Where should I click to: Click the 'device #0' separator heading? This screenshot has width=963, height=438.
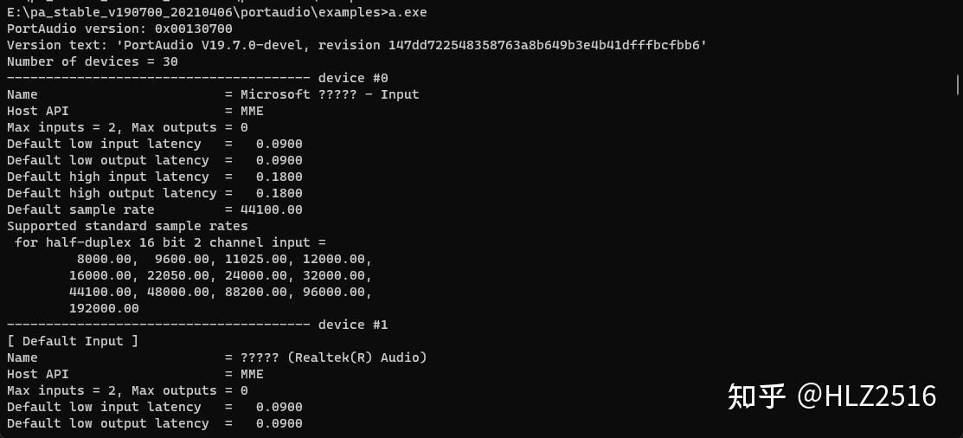tap(353, 78)
